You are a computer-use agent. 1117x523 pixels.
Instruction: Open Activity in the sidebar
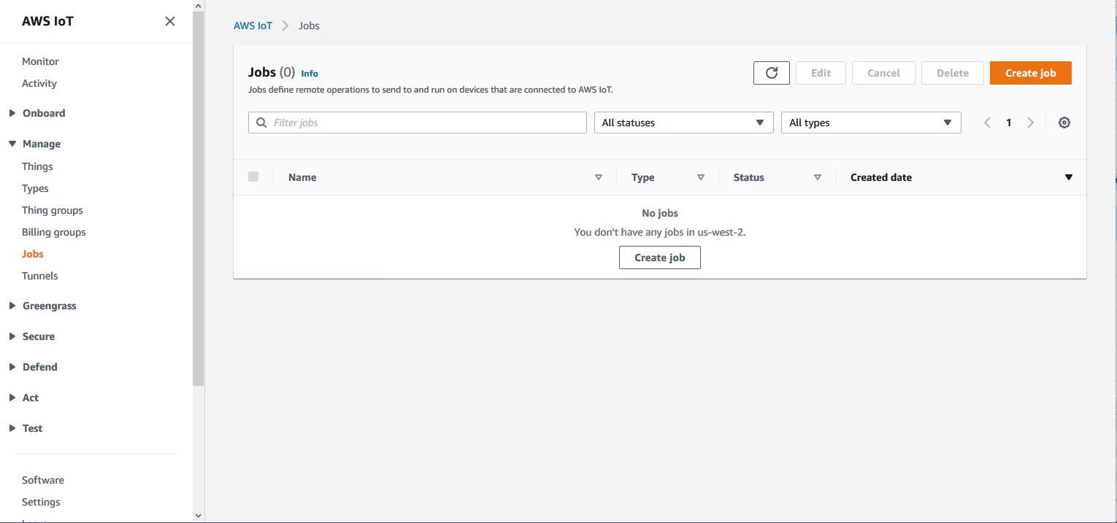point(39,83)
